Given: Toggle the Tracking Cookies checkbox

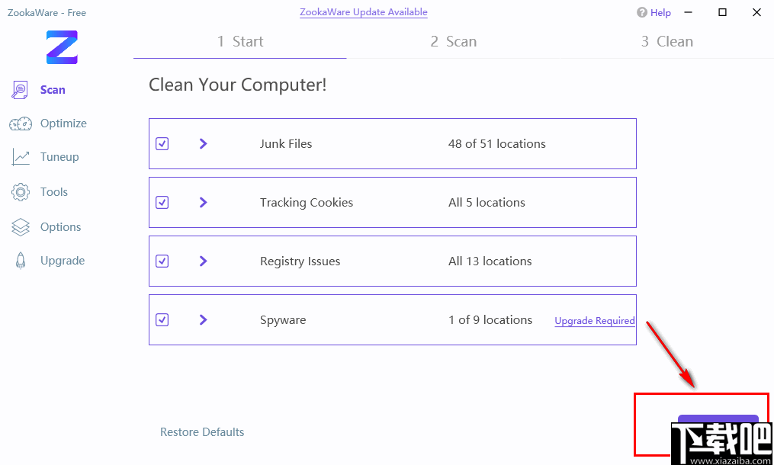Looking at the screenshot, I should [162, 202].
